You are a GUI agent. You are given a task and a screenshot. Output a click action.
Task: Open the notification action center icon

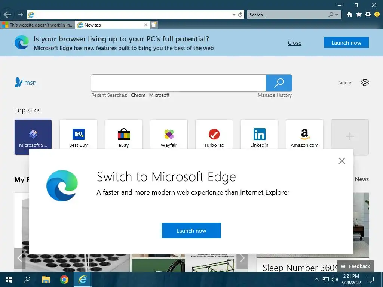(x=371, y=280)
